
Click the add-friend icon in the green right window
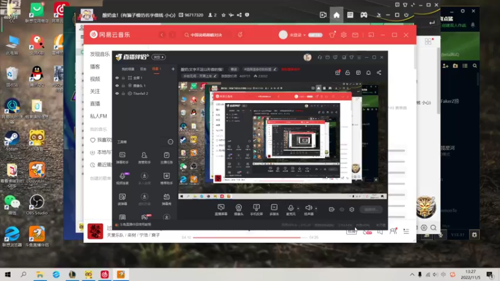pos(446,66)
